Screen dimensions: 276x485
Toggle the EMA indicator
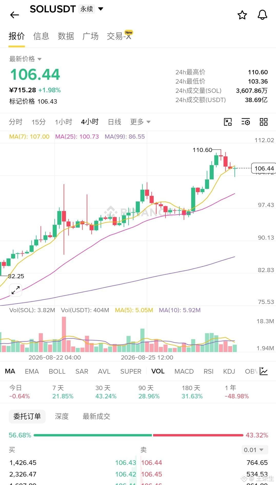click(x=32, y=371)
